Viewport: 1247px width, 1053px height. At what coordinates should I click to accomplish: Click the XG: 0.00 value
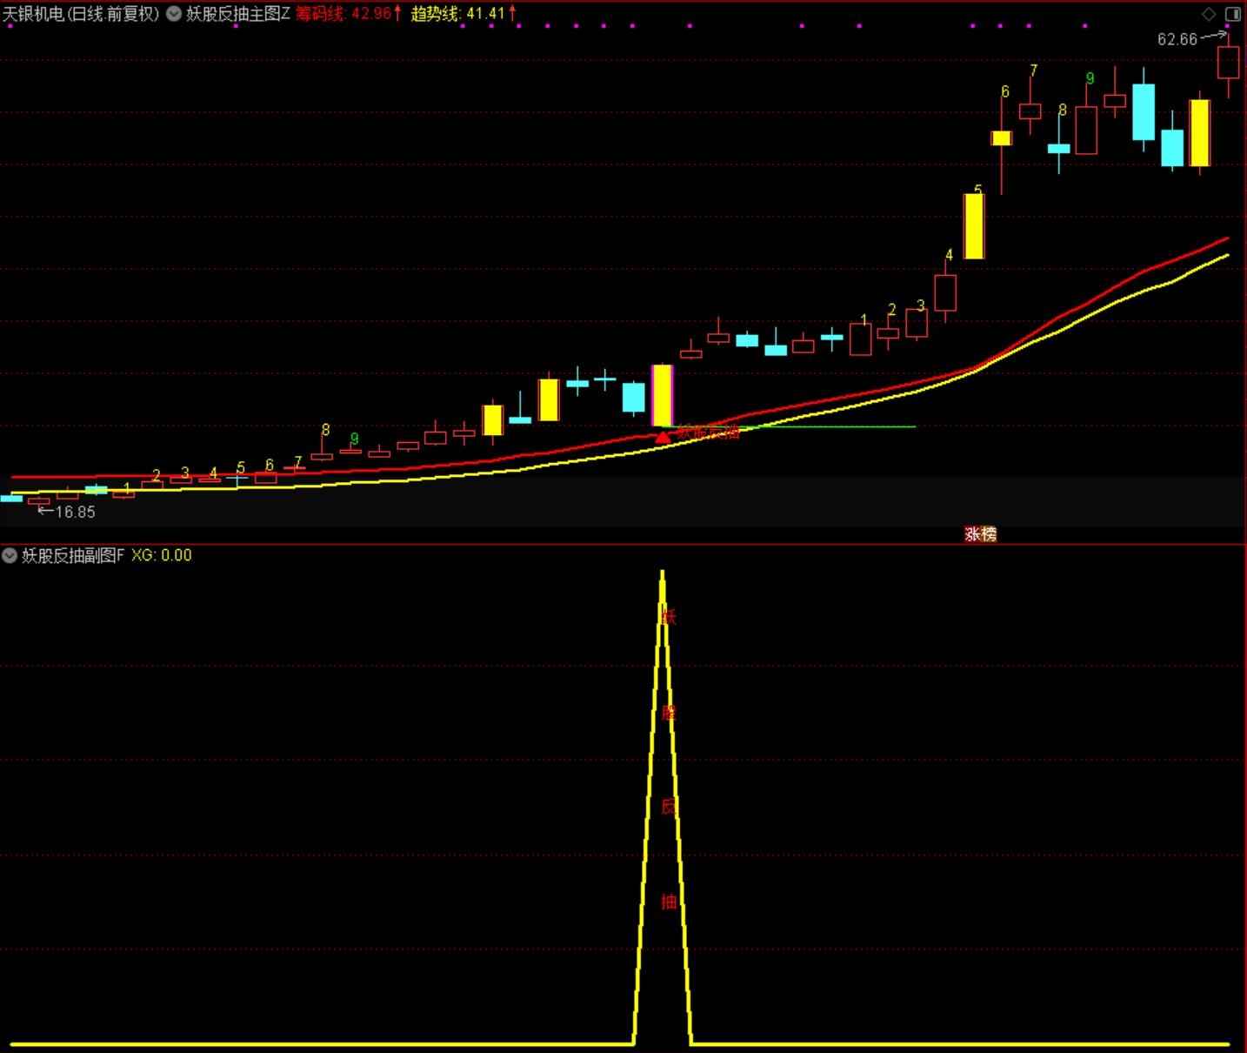[162, 555]
